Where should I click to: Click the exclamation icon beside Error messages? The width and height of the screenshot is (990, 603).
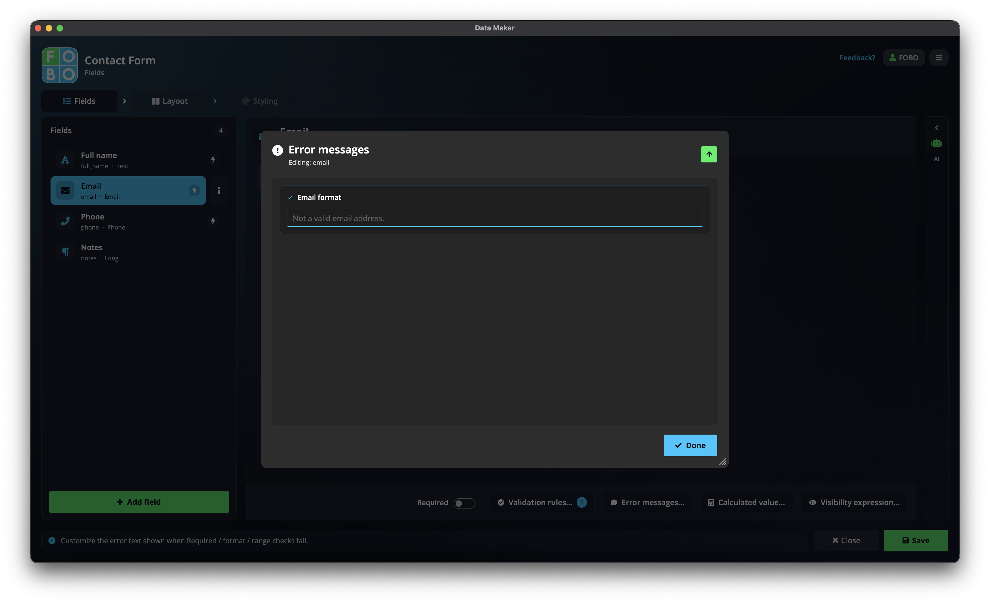[277, 150]
